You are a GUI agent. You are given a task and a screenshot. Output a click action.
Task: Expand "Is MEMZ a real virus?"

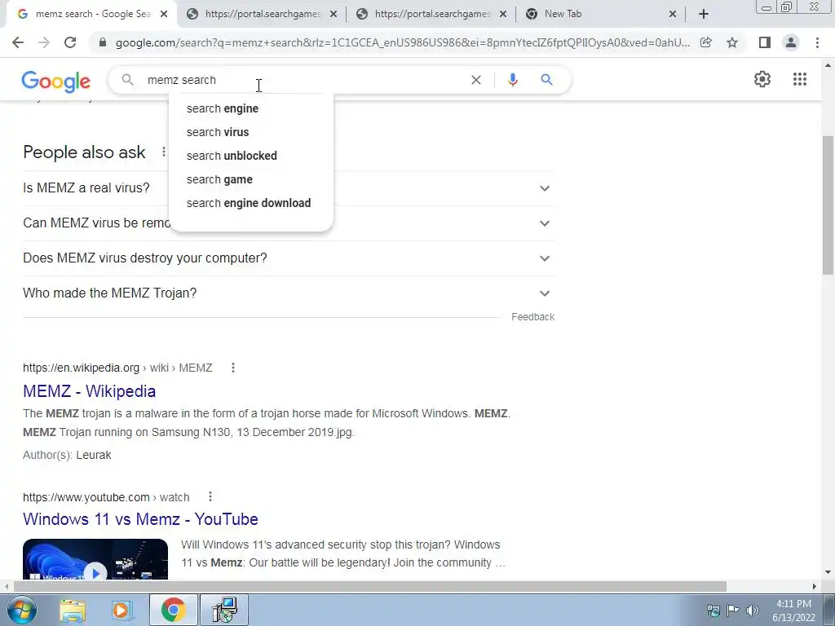288,188
